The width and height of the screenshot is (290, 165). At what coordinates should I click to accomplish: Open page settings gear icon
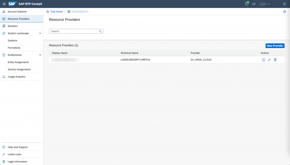(x=284, y=12)
